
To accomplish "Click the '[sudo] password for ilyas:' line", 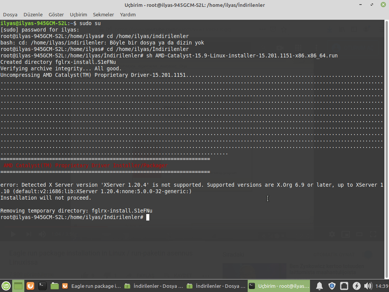I will (x=40, y=30).
